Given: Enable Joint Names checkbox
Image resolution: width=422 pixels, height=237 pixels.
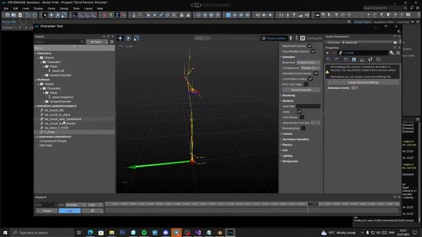Looking at the screenshot, I should pos(302,117).
